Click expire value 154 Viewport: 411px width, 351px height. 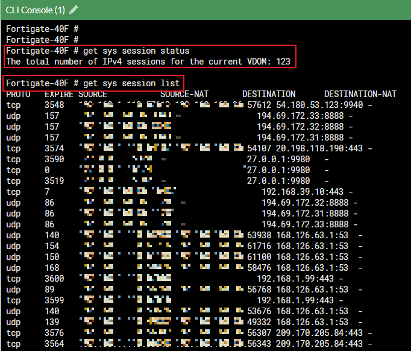coord(52,246)
